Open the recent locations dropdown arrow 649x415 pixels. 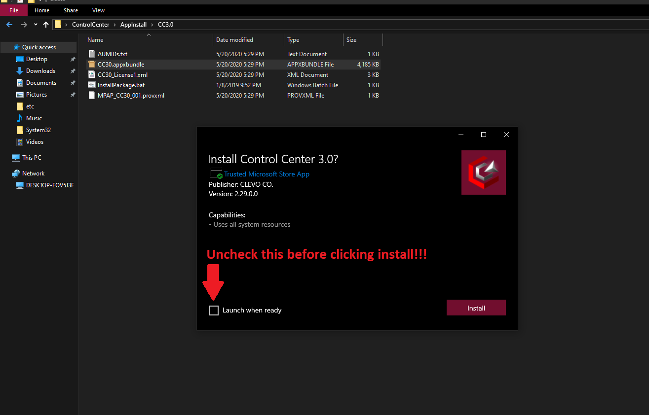(x=36, y=25)
